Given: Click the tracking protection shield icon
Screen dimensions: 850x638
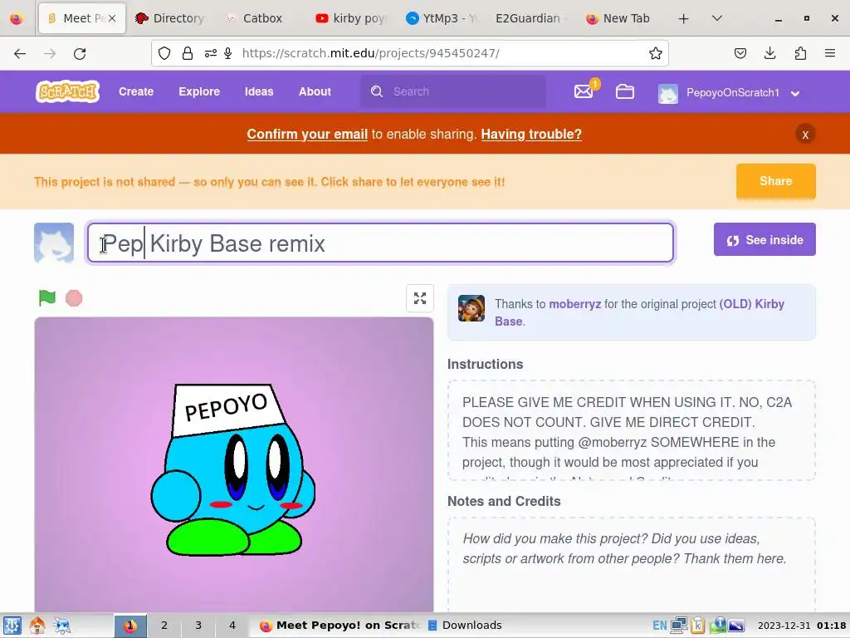Looking at the screenshot, I should (x=164, y=53).
